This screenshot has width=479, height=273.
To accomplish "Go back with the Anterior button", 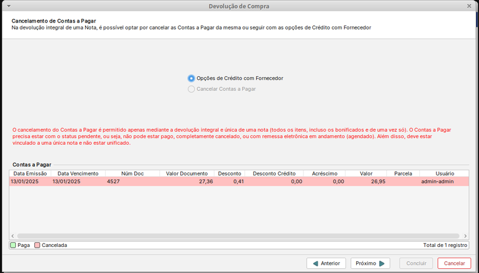I will (326, 264).
